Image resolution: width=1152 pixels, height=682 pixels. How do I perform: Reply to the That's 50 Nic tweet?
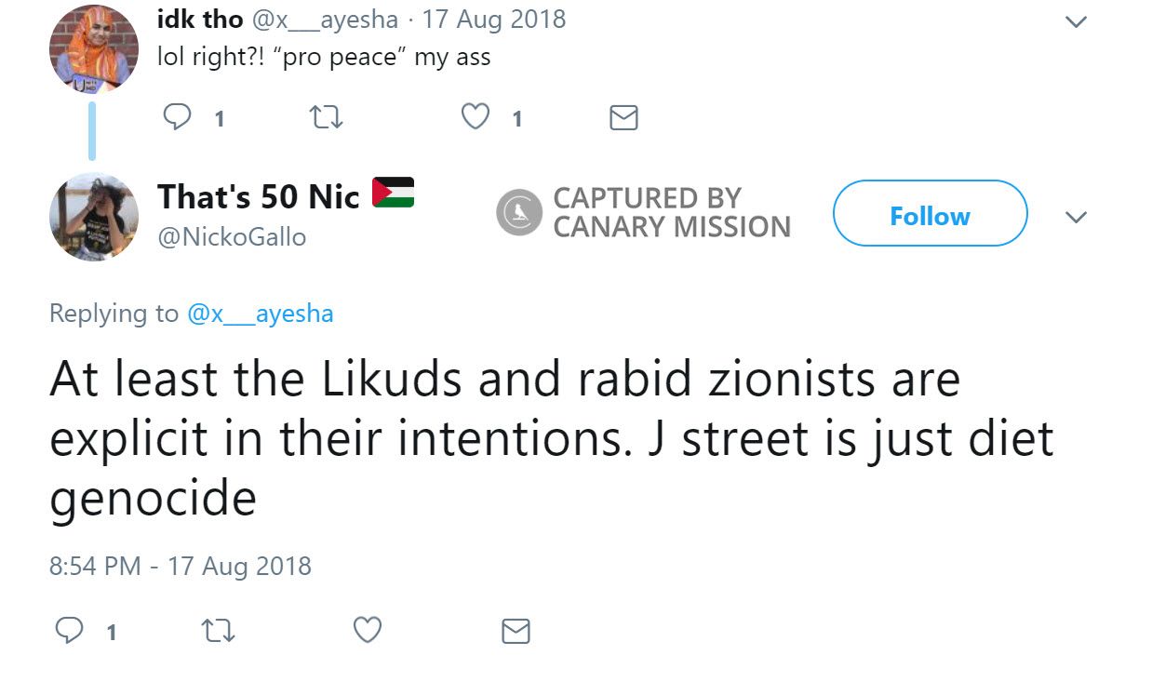tap(70, 632)
